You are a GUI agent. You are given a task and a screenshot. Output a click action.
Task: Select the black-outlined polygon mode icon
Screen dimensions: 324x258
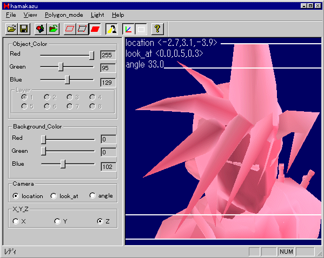click(82, 29)
